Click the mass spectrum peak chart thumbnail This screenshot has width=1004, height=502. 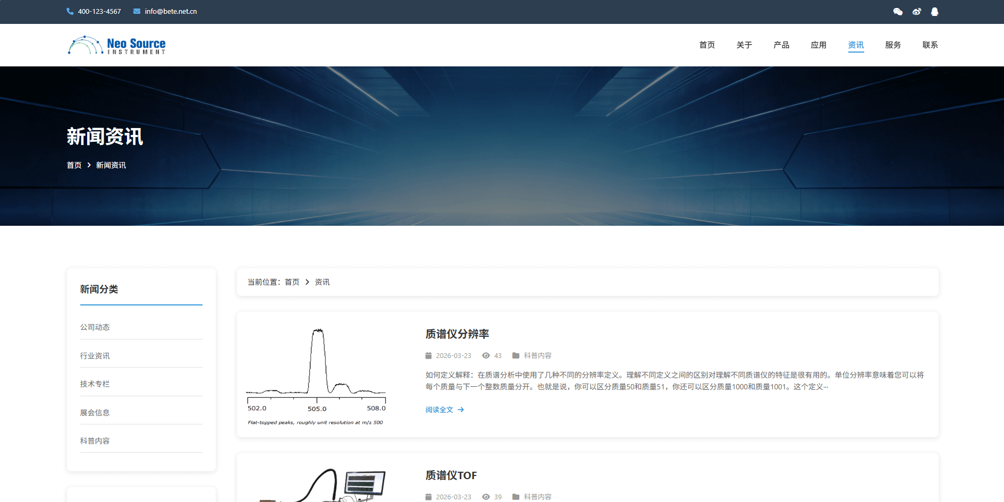click(316, 375)
